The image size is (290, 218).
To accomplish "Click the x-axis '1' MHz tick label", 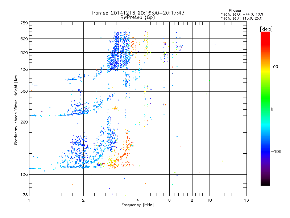I will (x=29, y=200).
